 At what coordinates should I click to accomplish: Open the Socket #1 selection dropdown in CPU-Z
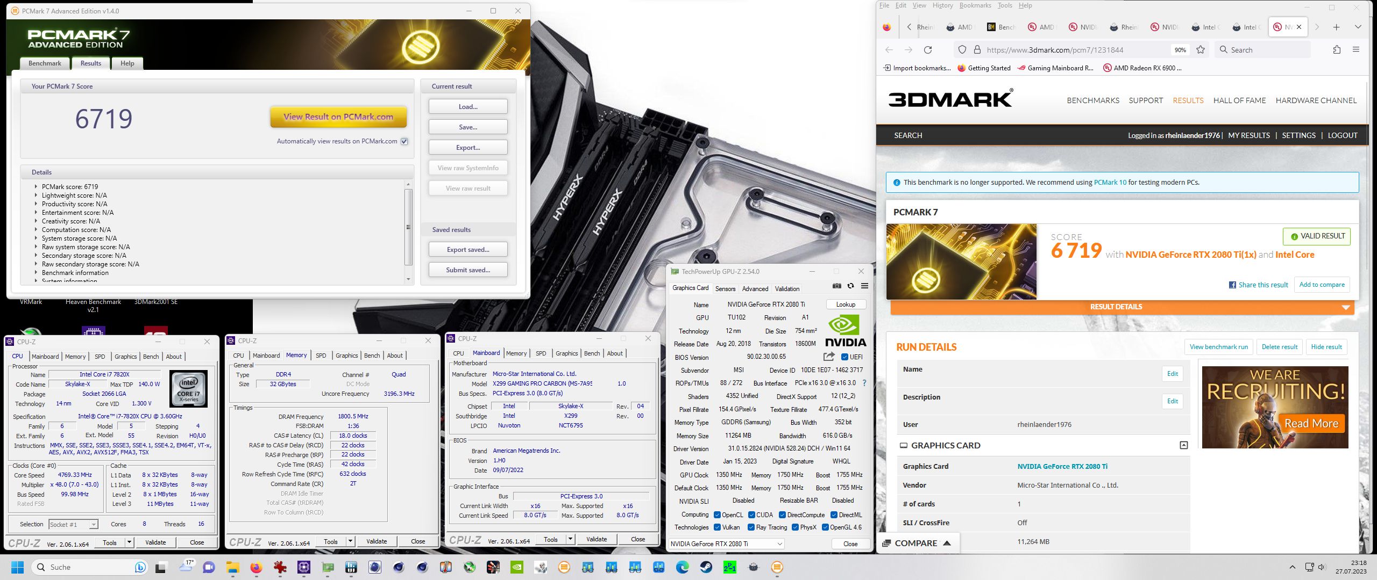point(73,524)
